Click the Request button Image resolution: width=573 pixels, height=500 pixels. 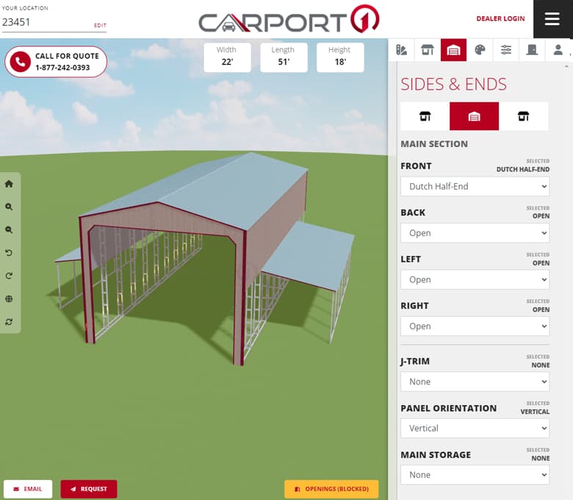click(x=89, y=489)
